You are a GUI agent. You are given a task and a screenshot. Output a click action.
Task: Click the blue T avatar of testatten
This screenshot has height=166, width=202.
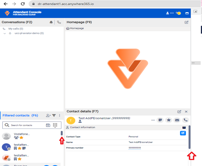click(6, 147)
